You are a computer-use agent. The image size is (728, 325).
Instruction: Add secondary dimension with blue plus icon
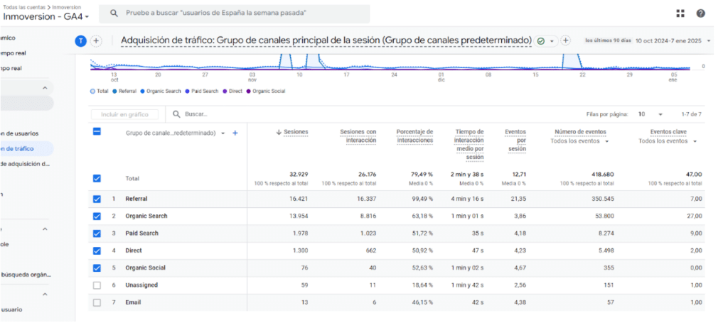[x=235, y=133]
